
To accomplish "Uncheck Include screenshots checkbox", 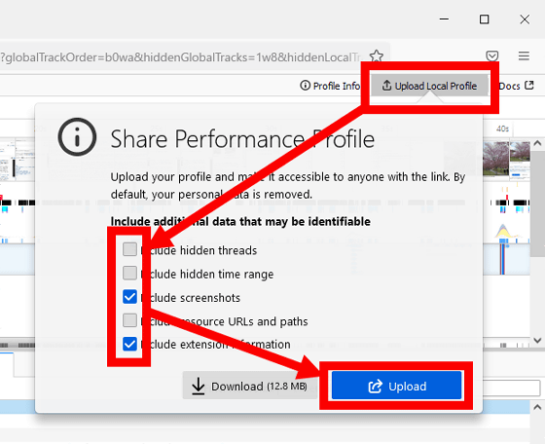I will (x=129, y=297).
